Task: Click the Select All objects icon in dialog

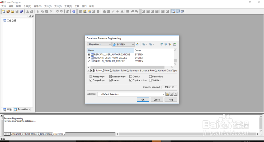Action: [x=144, y=44]
